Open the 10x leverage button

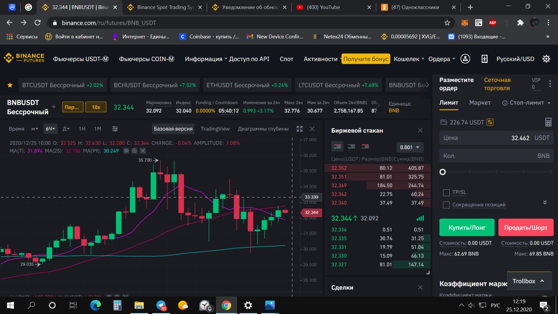96,107
